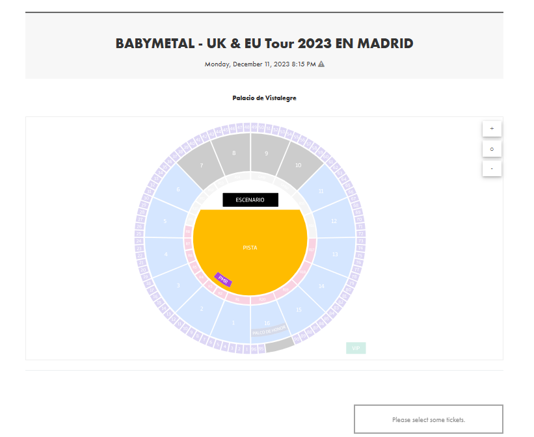Select blue seating section 5
Image resolution: width=534 pixels, height=437 pixels.
(165, 220)
